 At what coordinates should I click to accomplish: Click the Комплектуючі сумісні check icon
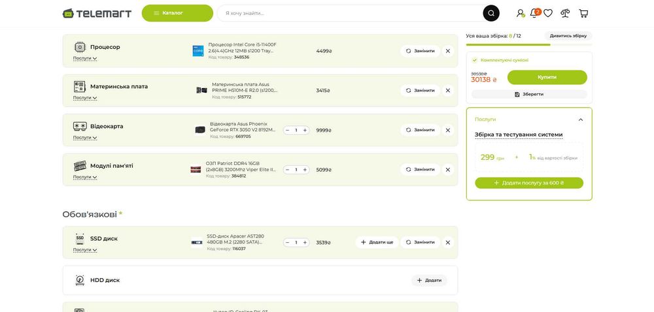tap(475, 60)
